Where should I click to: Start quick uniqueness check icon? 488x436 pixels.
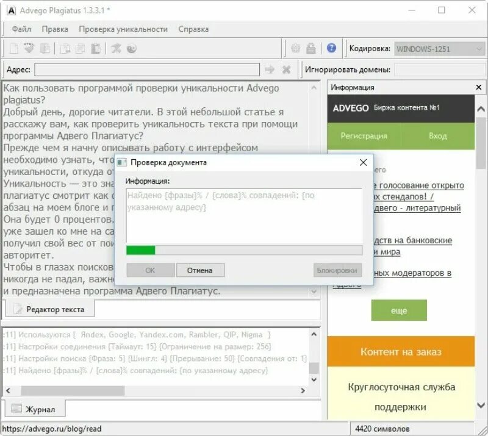coord(116,48)
